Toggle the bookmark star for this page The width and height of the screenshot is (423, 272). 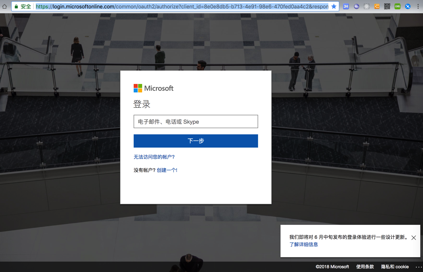coord(334,7)
